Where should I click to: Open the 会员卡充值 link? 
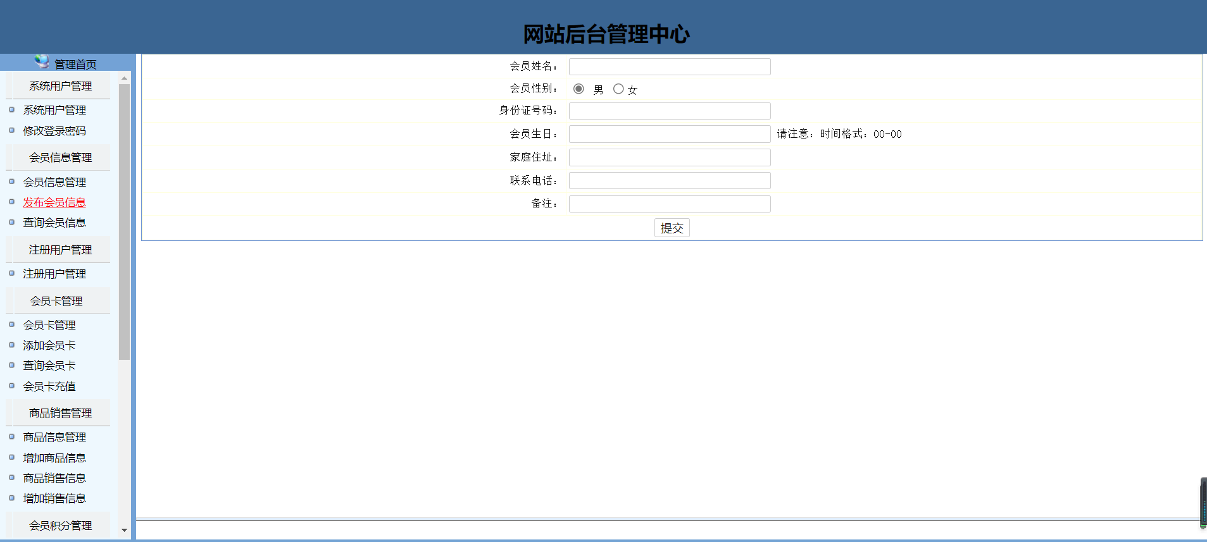tap(49, 386)
